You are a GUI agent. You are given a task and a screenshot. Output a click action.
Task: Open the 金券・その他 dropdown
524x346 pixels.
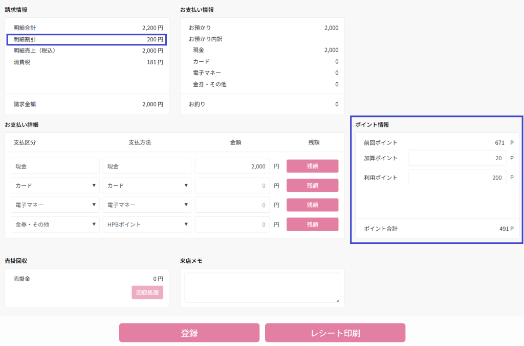(55, 225)
